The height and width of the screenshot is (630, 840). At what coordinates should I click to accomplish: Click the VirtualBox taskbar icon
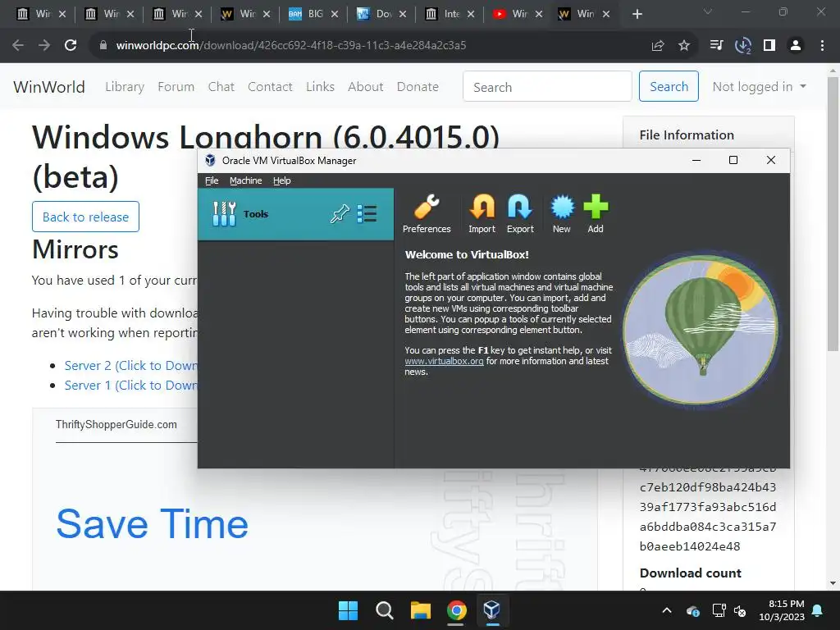click(x=492, y=610)
